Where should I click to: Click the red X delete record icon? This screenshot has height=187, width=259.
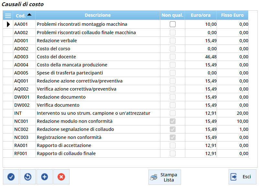point(61,177)
